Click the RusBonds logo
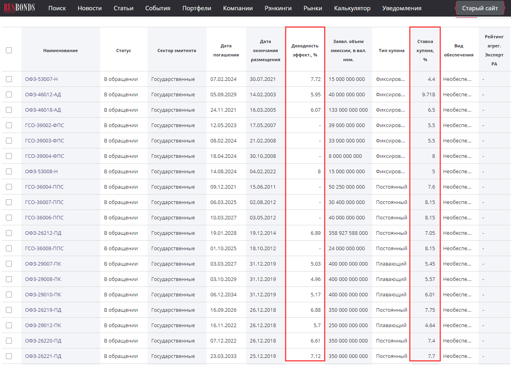The width and height of the screenshot is (511, 365). point(19,8)
